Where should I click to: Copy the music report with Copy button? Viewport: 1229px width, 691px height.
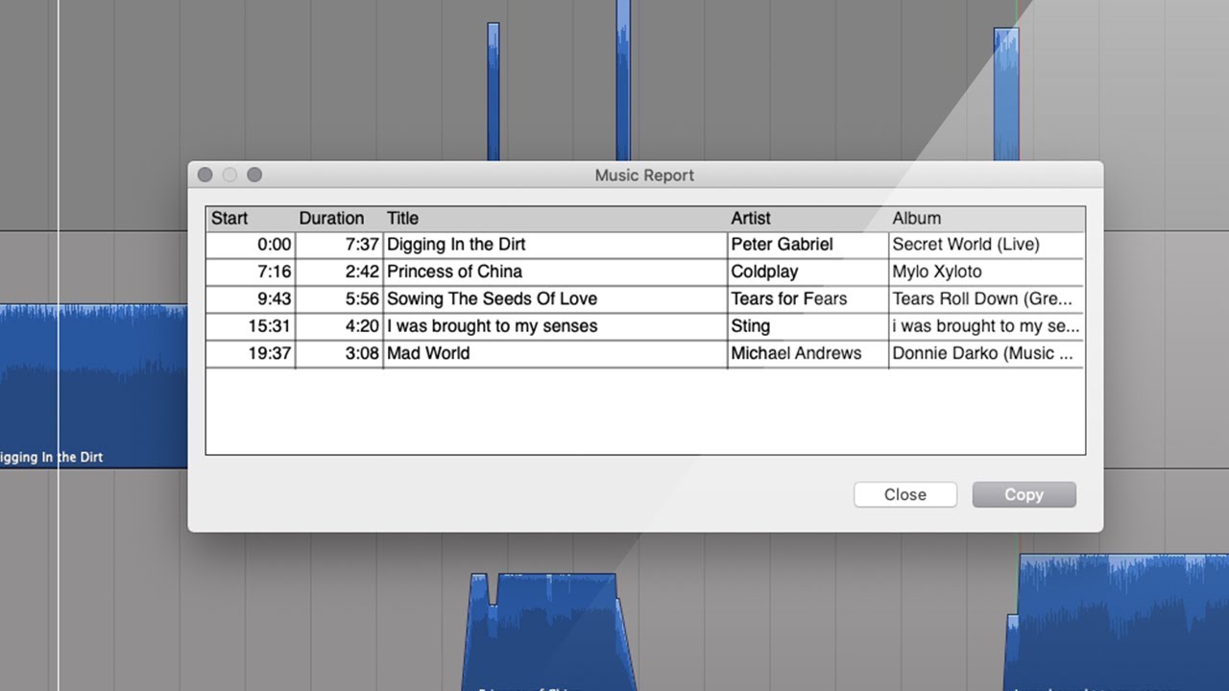point(1024,494)
